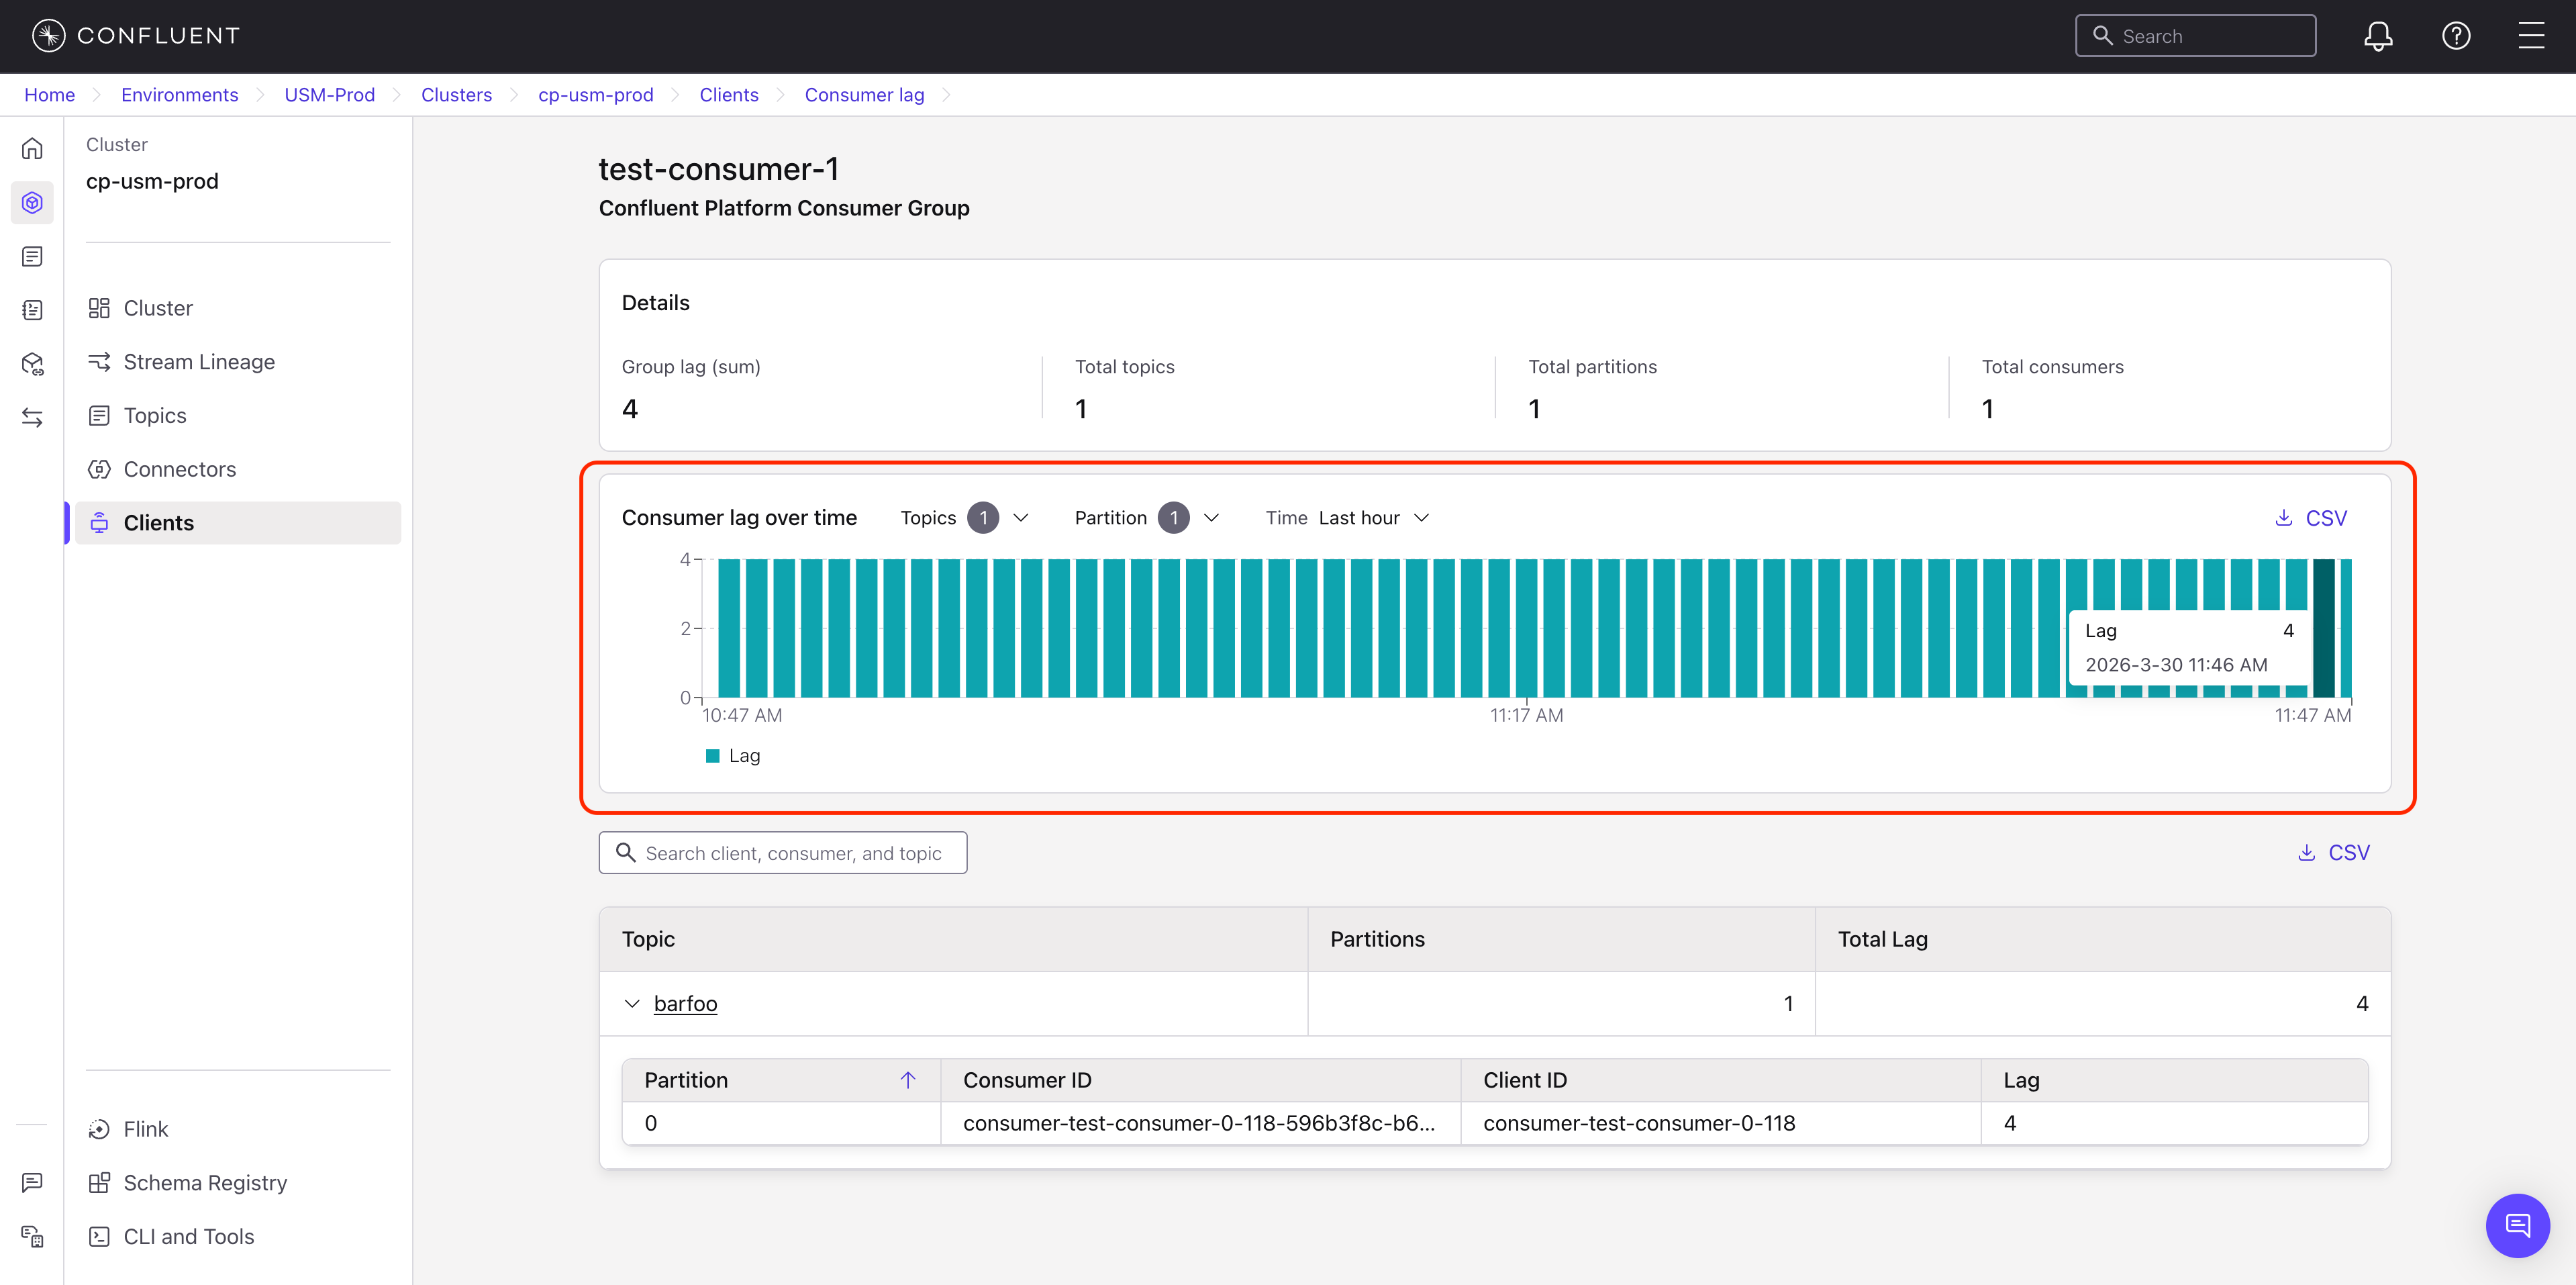Screen dimensions: 2576x1285
Task: Go to the Consumer lag breadcrumb
Action: click(x=865, y=94)
